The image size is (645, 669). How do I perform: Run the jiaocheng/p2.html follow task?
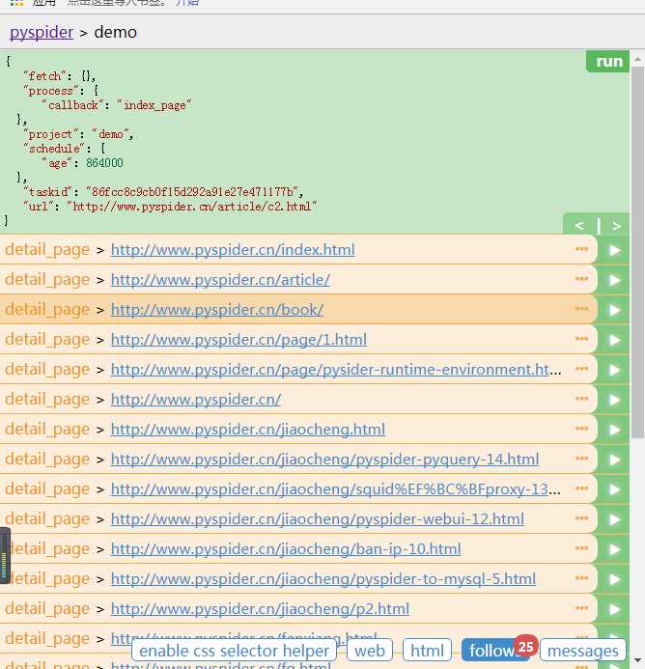(614, 608)
